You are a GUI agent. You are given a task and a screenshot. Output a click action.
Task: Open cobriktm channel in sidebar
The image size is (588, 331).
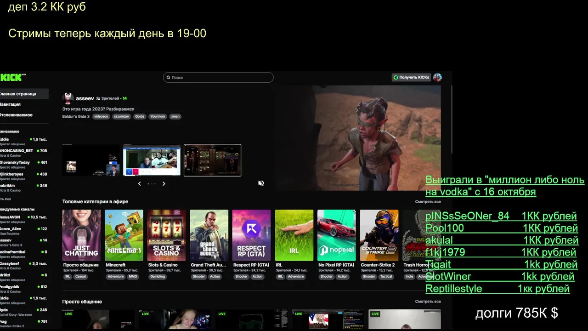[24, 188]
